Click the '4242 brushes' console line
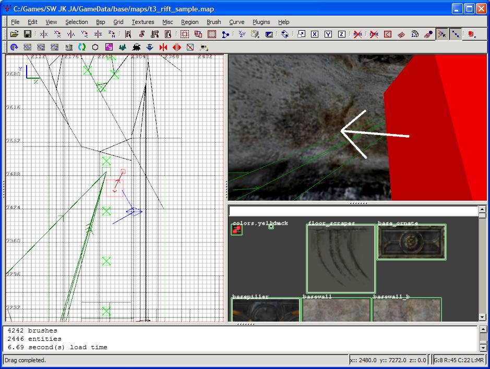This screenshot has width=490, height=369. [x=32, y=330]
